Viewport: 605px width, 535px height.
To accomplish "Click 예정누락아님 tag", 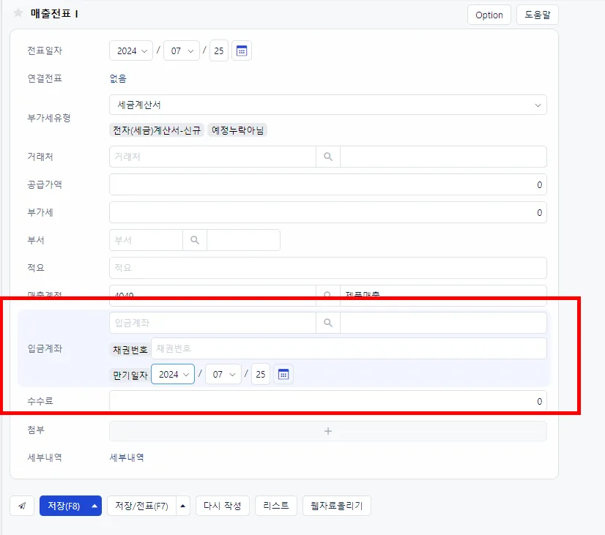I will (237, 130).
